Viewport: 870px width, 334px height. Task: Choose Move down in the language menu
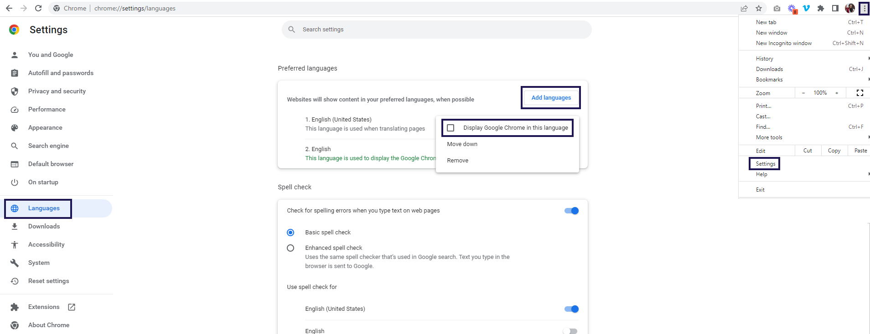(x=462, y=144)
